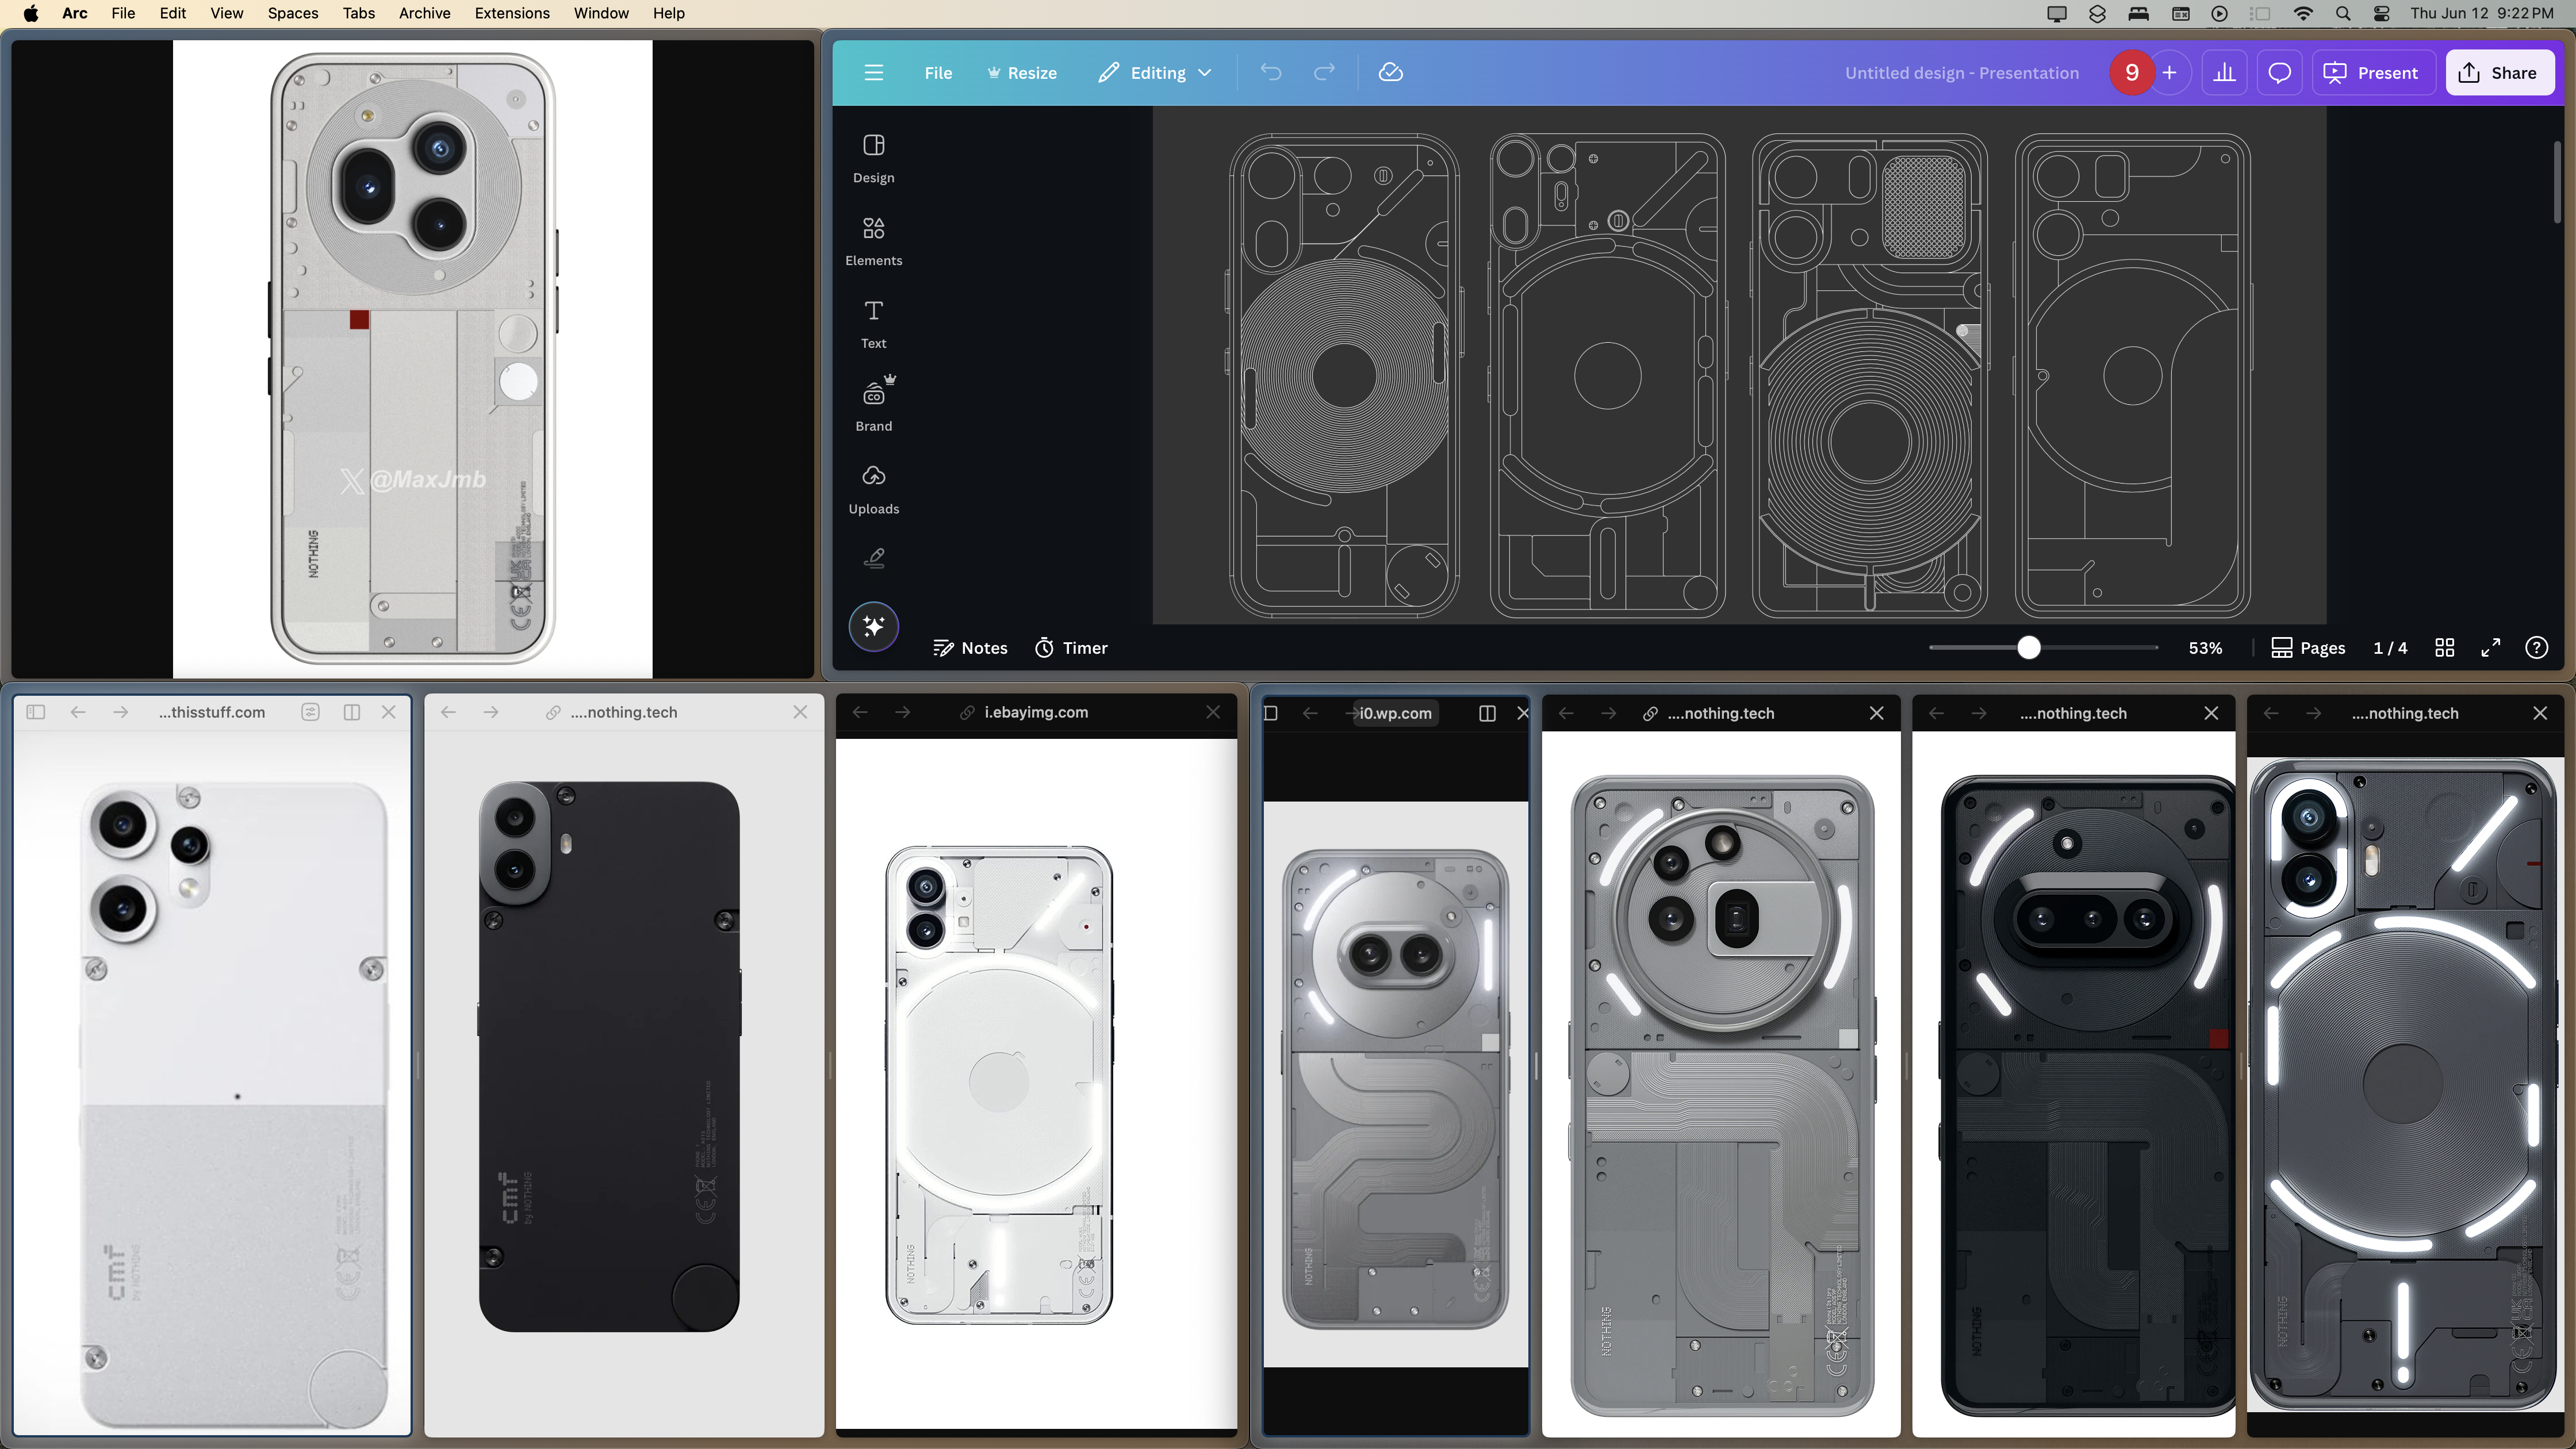This screenshot has height=1449, width=2576.
Task: Open the Editing mode dropdown
Action: 1155,72
